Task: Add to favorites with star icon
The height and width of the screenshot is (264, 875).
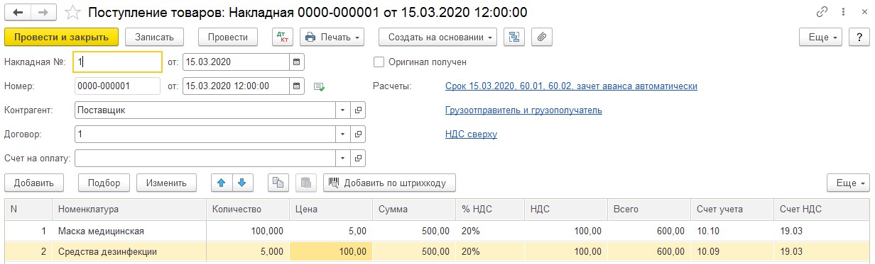Action: (72, 13)
